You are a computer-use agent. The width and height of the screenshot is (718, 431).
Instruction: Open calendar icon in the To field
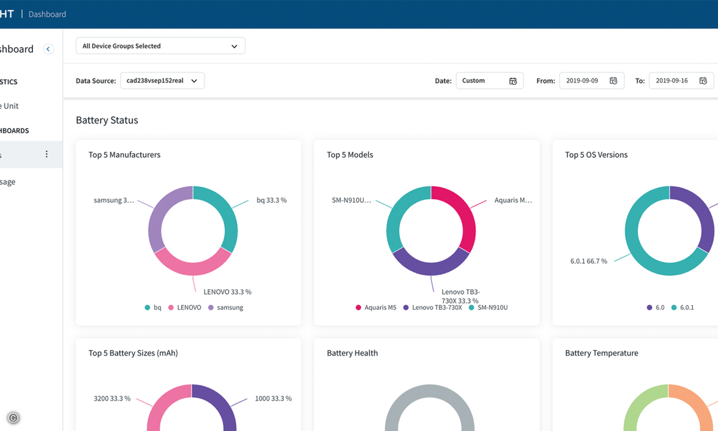tap(703, 81)
